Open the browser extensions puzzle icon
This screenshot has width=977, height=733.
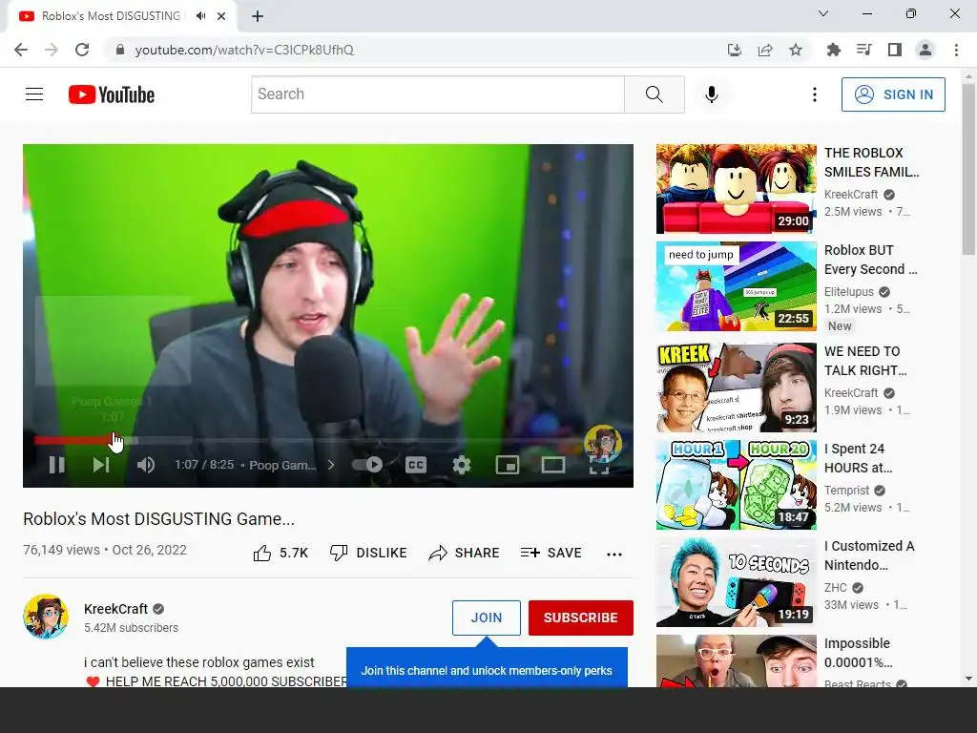833,50
